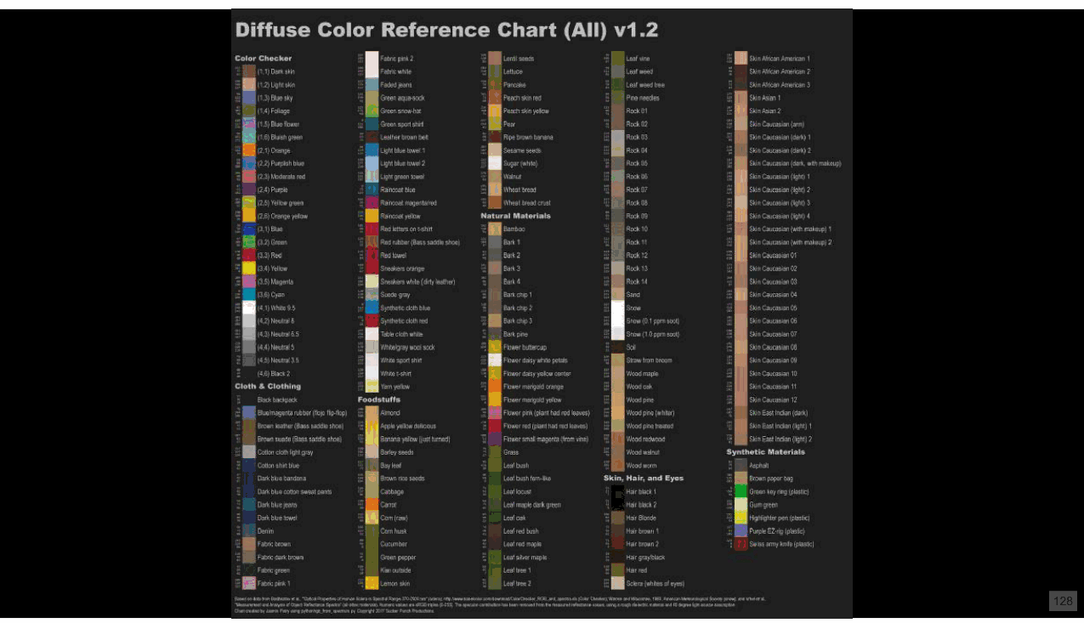
Task: Click the Color Checker section heading
Action: click(x=264, y=58)
